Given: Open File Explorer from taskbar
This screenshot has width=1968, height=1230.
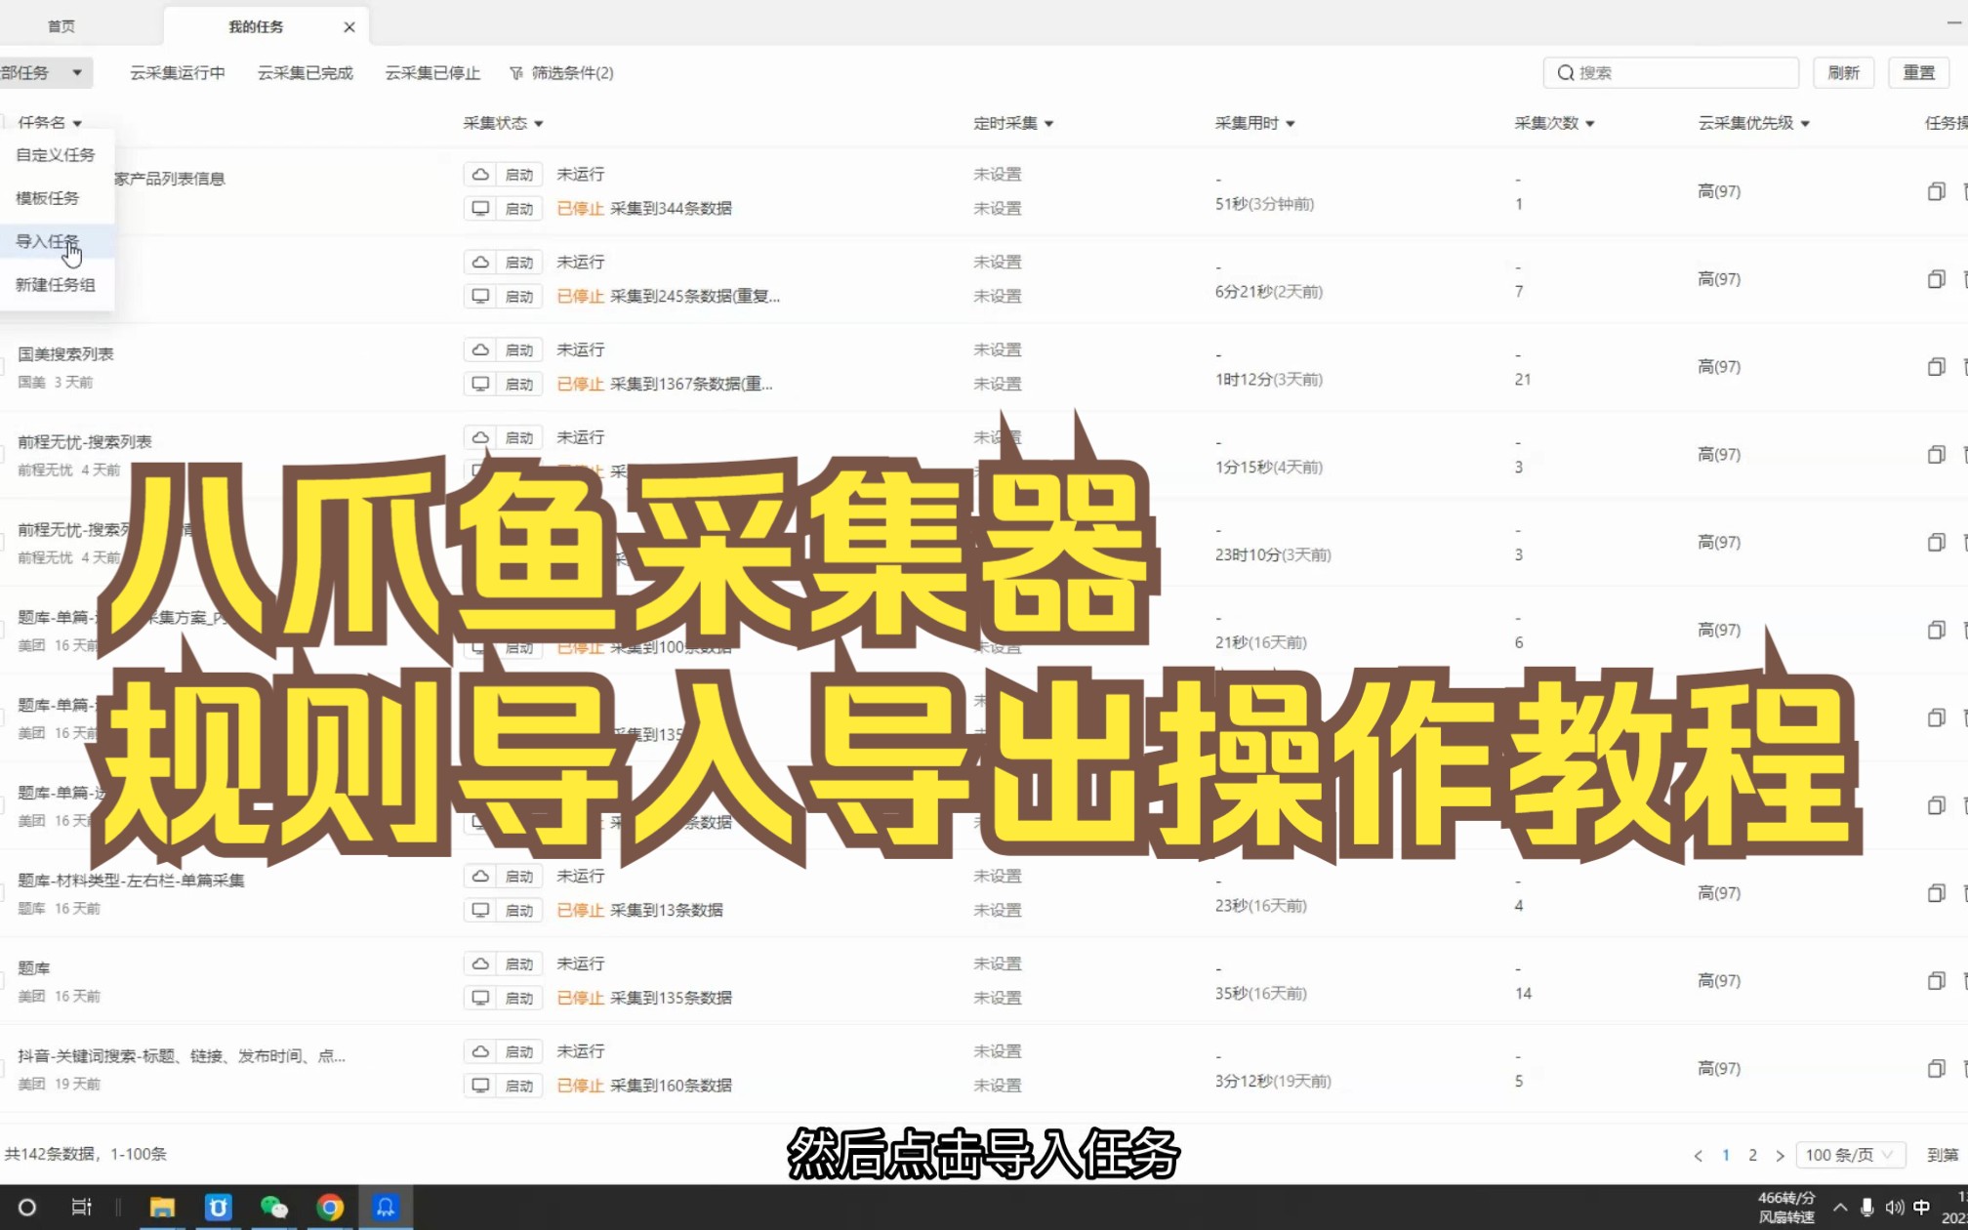Looking at the screenshot, I should pyautogui.click(x=162, y=1208).
